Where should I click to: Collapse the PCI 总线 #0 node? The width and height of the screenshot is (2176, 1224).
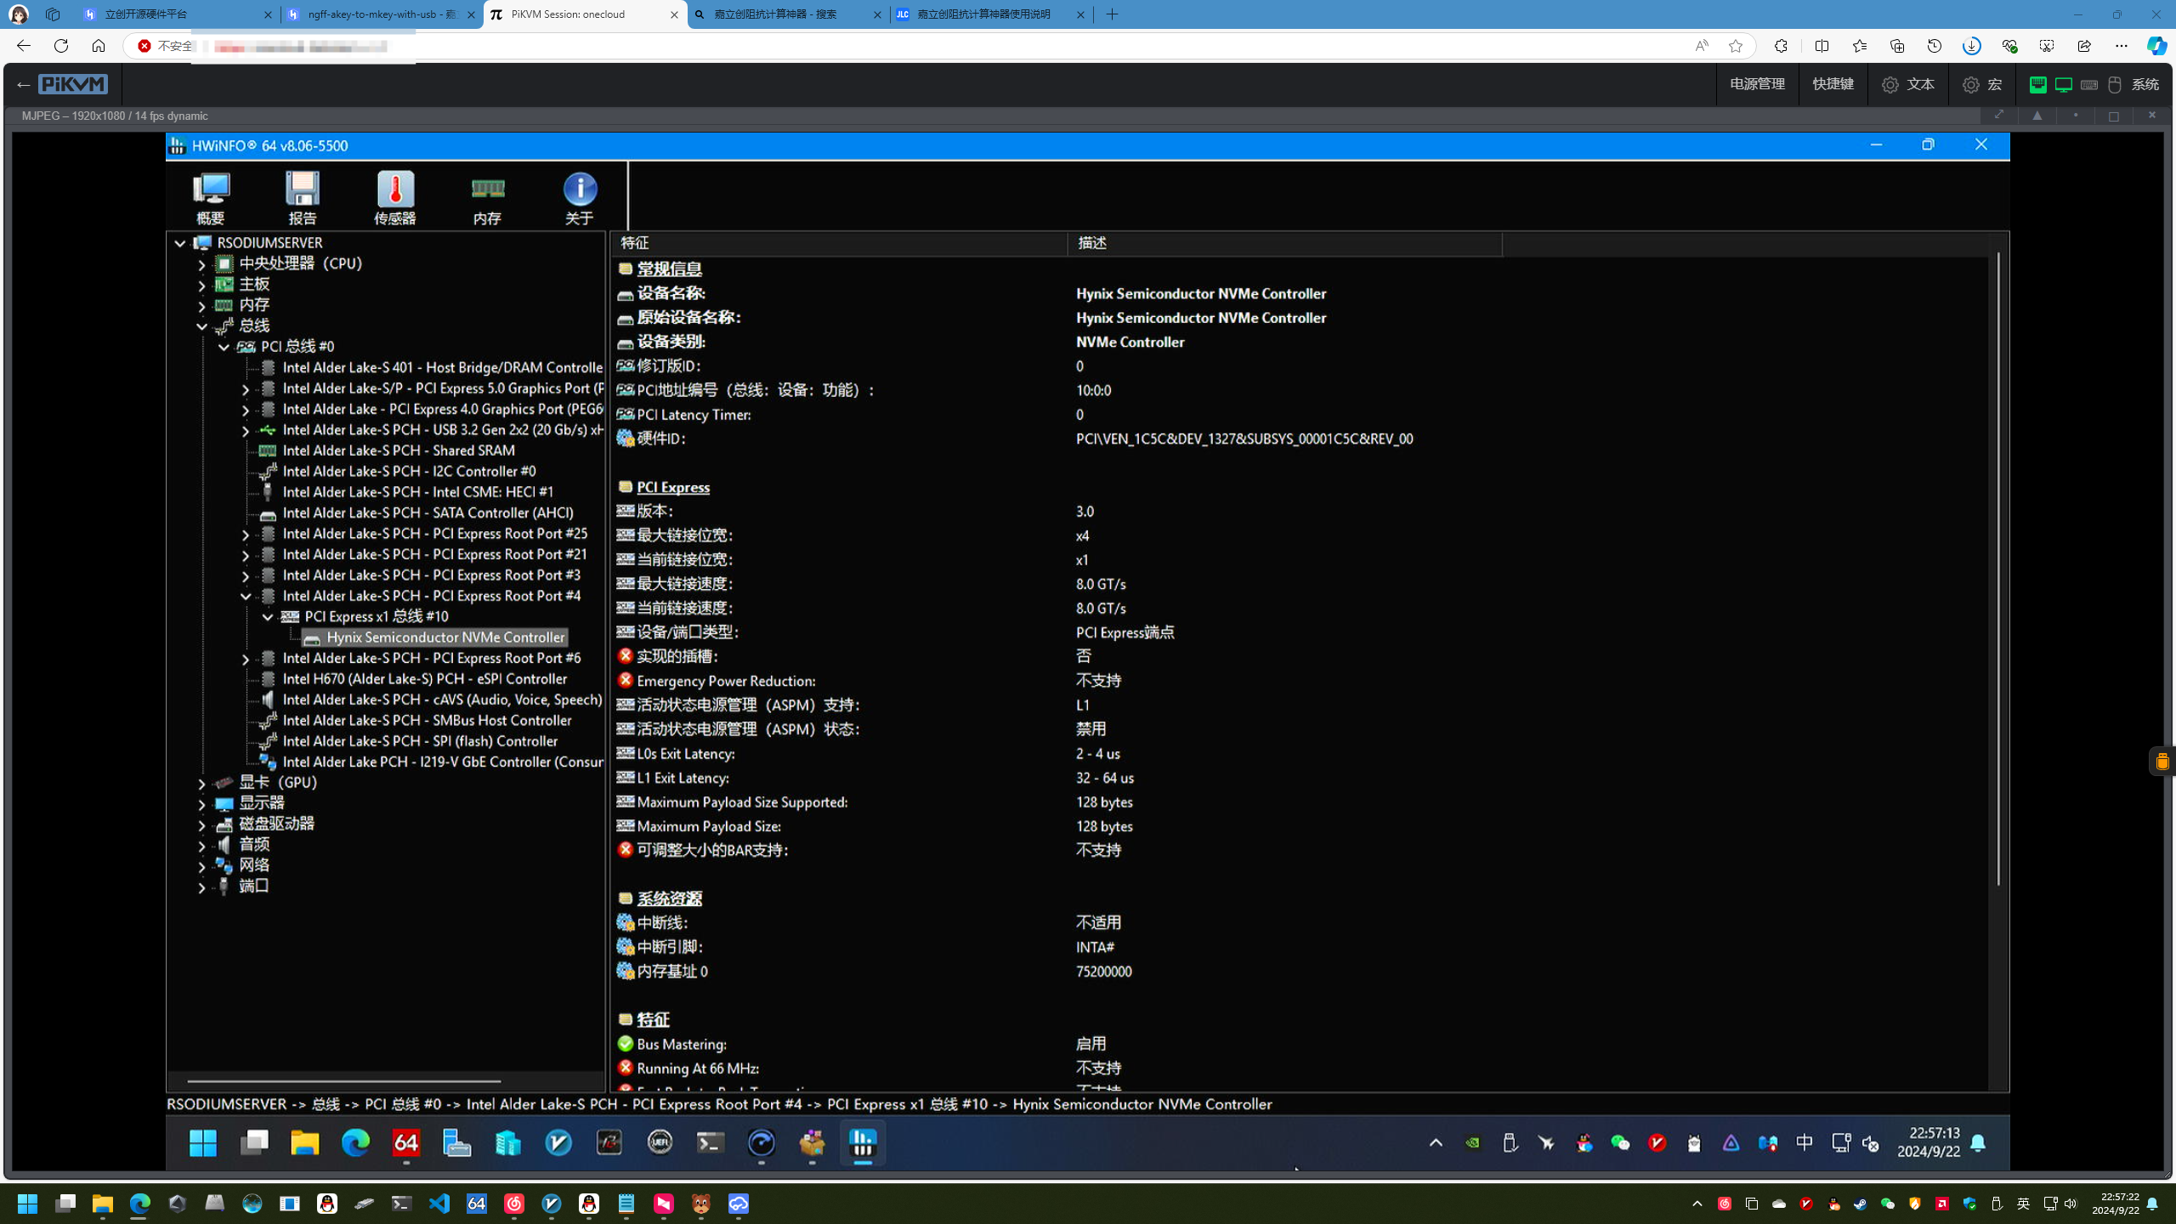tap(224, 347)
